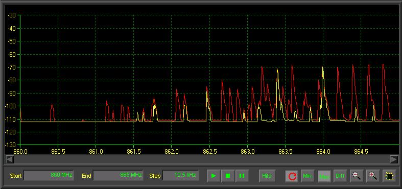
Task: Zoom out using the minus magnifier icon
Action: 357,176
